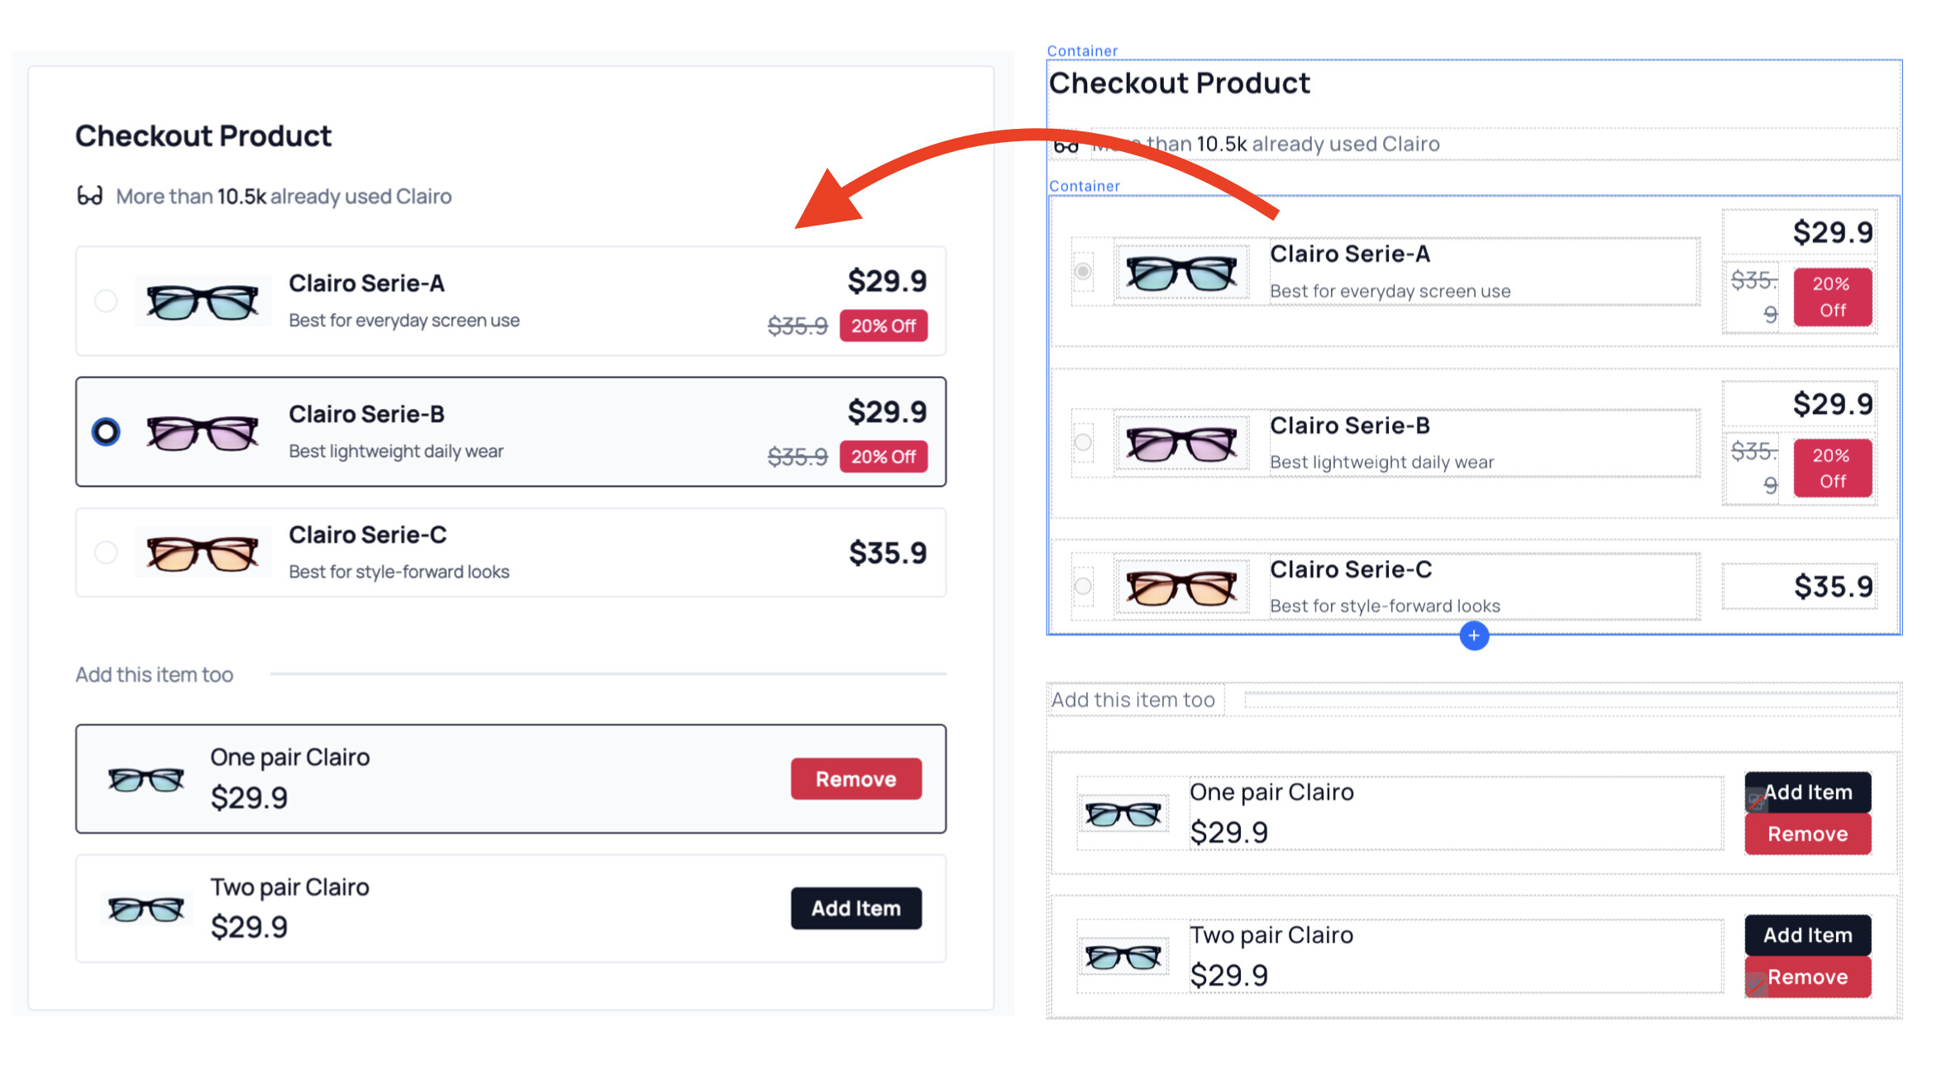Select the selected Clairo Serie-B radio in left preview
This screenshot has width=1951, height=1074.
[x=106, y=431]
